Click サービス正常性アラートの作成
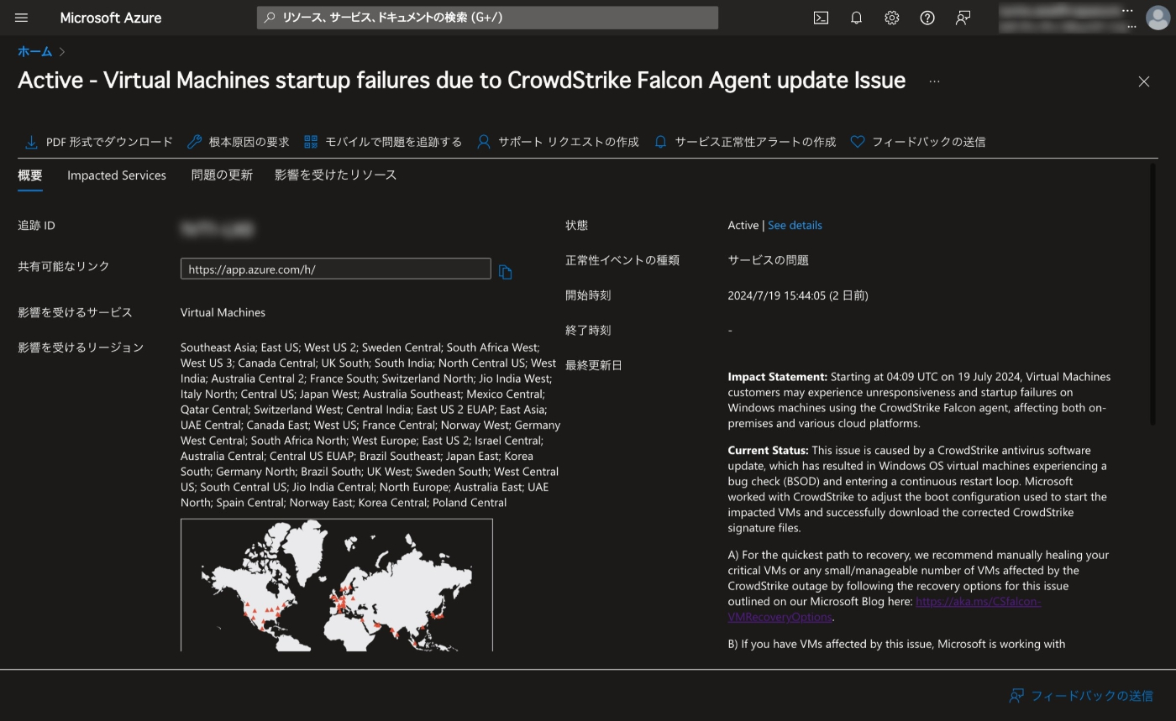 [755, 142]
